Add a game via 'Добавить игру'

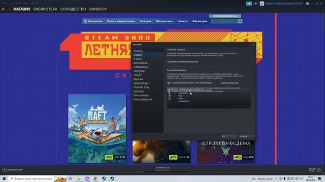tap(15, 170)
